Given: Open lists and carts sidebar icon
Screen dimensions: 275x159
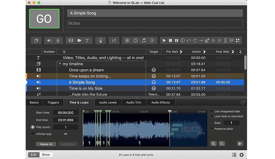Looking at the screenshot, I should [x=234, y=155].
